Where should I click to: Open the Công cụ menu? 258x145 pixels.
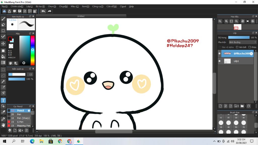point(98,6)
